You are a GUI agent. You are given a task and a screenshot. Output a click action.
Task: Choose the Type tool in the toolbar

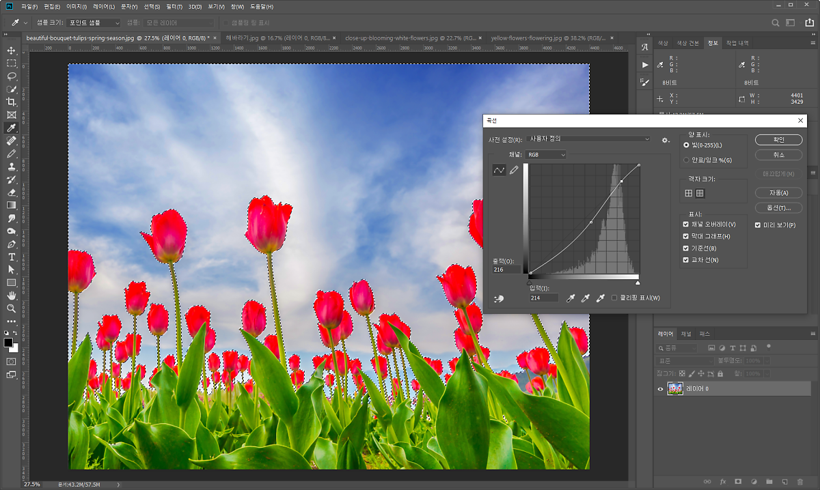tap(12, 257)
